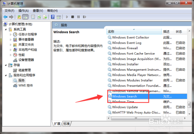Click the horizontal scrollbar right arrow

pos(185,118)
